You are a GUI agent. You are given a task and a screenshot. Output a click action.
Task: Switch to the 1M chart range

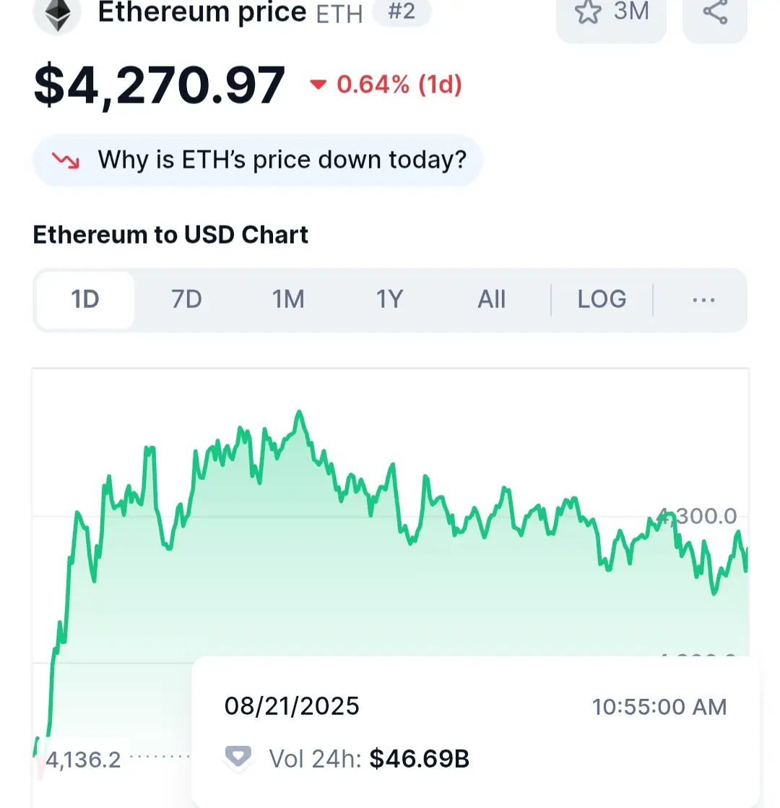(288, 300)
